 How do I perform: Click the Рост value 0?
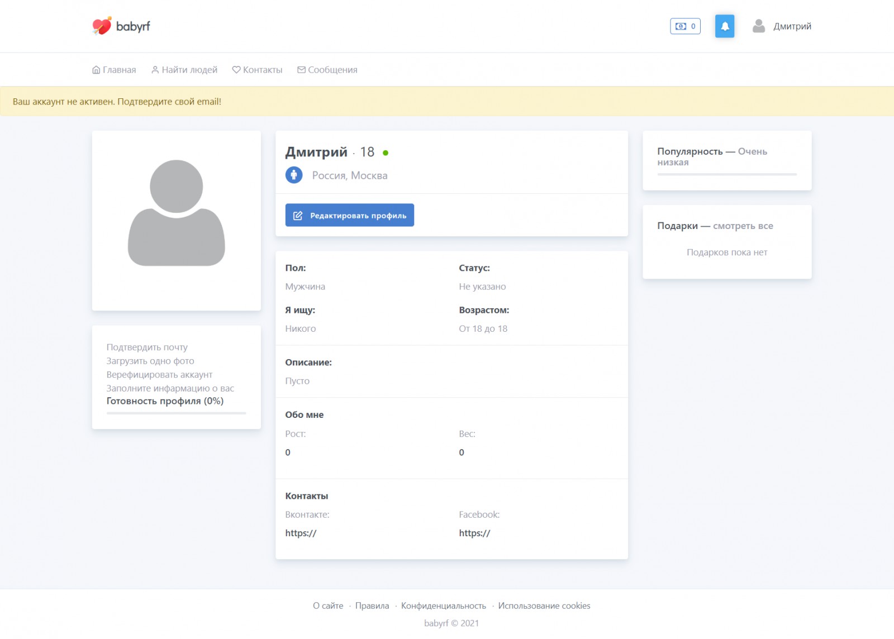pyautogui.click(x=288, y=452)
